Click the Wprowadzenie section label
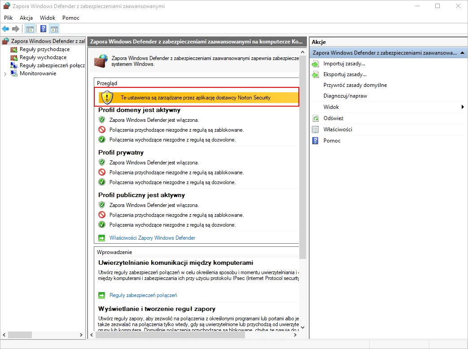This screenshot has height=349, width=468. (x=114, y=252)
